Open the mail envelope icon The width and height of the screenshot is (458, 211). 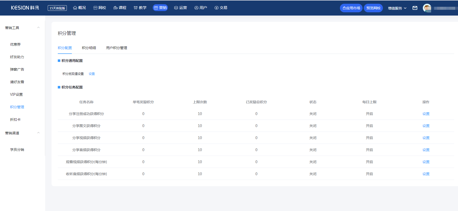coord(415,8)
